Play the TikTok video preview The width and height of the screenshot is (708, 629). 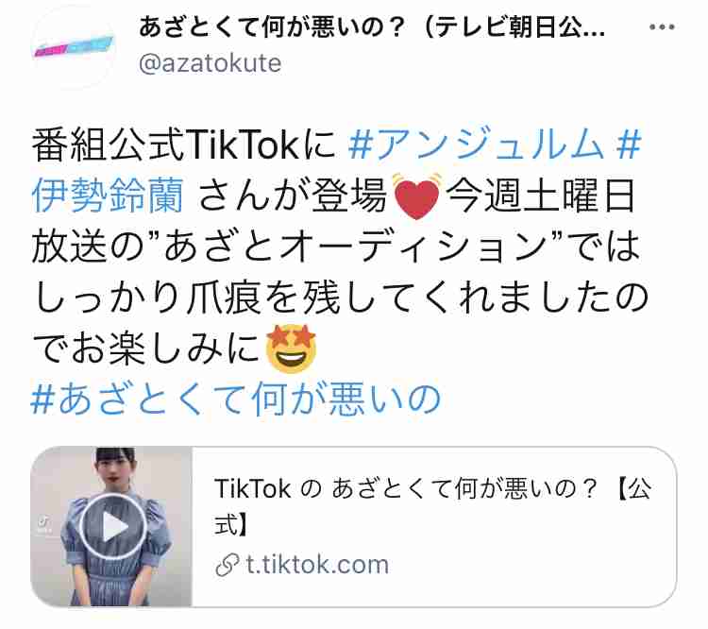tap(112, 526)
